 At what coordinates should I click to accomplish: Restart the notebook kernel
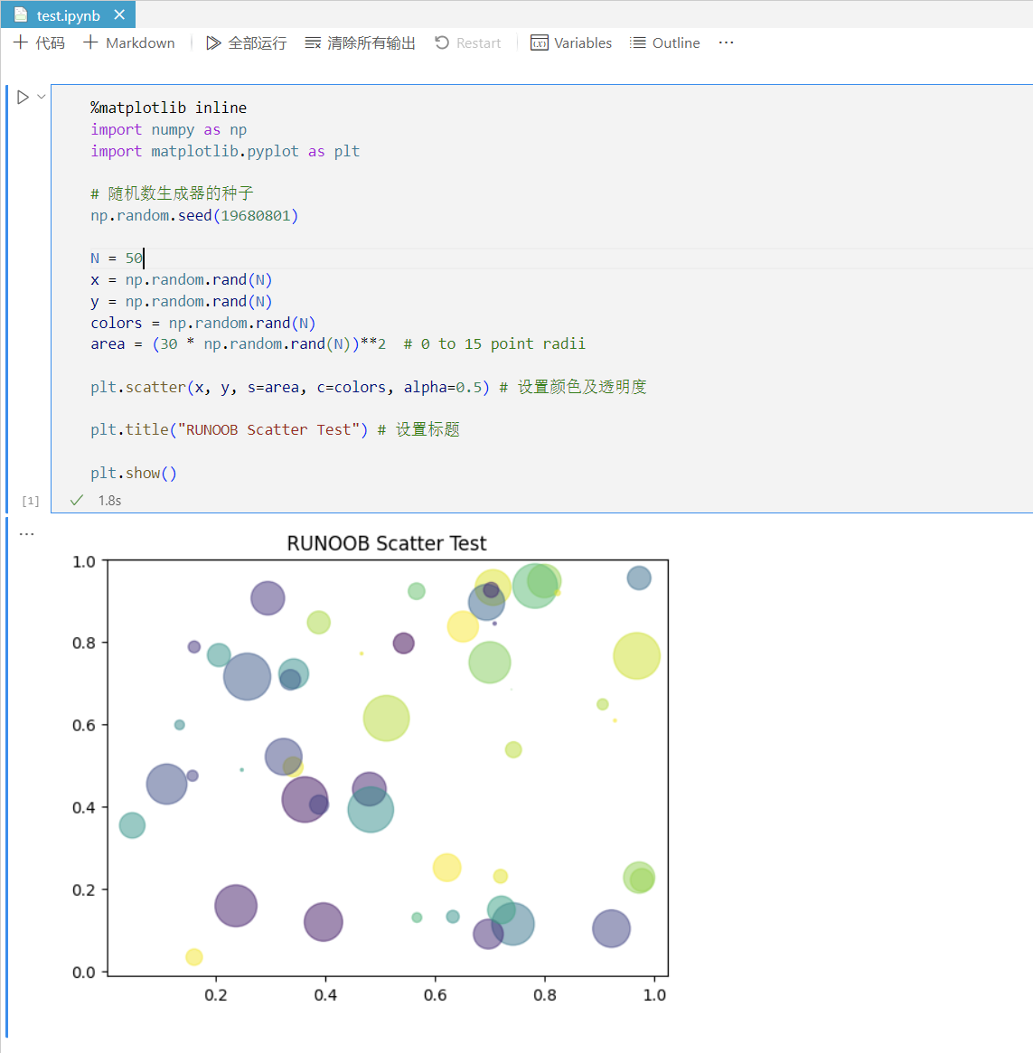click(467, 42)
